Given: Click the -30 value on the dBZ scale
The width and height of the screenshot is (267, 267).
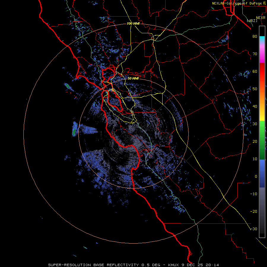Looking at the screenshot, I should 254,229.
